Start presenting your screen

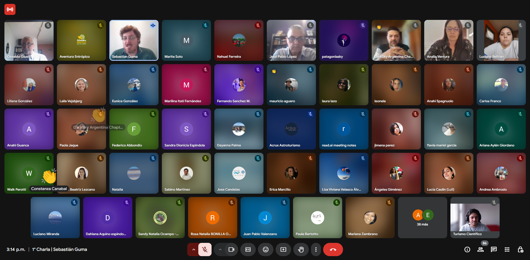283,250
